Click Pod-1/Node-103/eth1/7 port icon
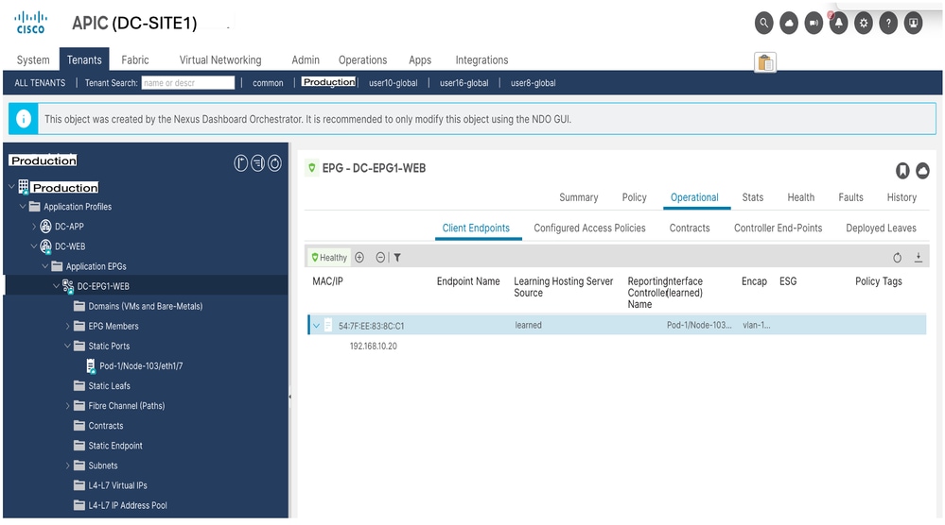945x525 pixels. click(x=91, y=365)
